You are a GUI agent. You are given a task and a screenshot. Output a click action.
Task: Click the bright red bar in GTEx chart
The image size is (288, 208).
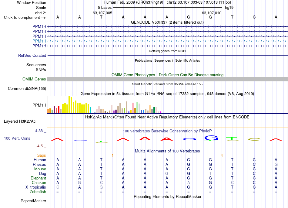[59, 110]
